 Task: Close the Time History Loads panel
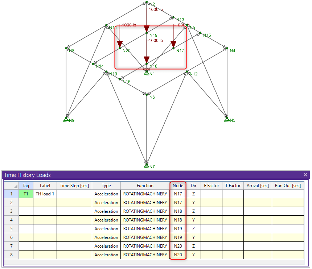click(305, 175)
